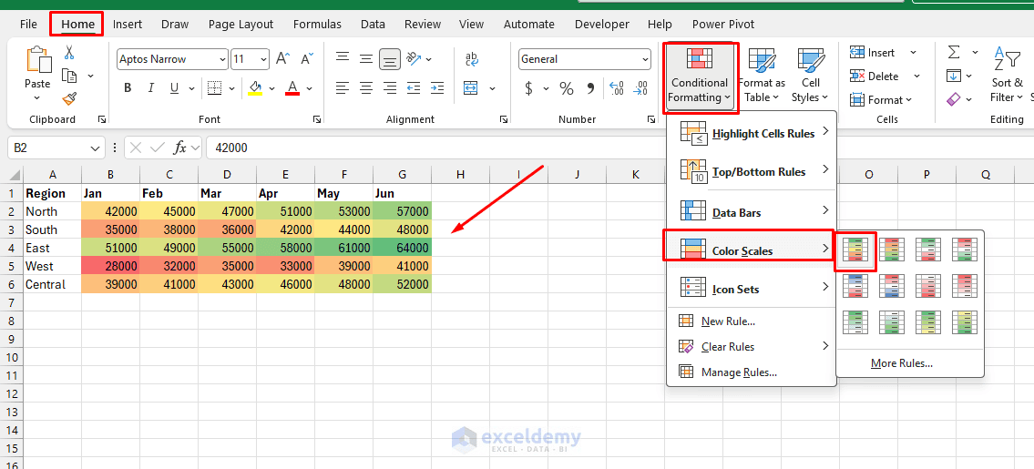Select Middle Align

pos(366,58)
